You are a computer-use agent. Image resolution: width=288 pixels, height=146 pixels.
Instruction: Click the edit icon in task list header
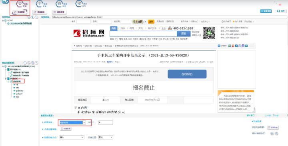click(x=29, y=17)
